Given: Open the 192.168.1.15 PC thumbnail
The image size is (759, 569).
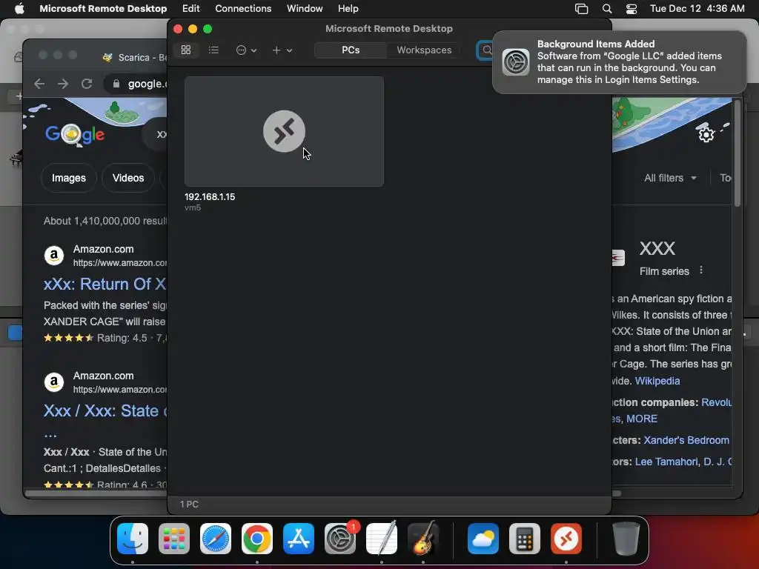Looking at the screenshot, I should pyautogui.click(x=284, y=131).
